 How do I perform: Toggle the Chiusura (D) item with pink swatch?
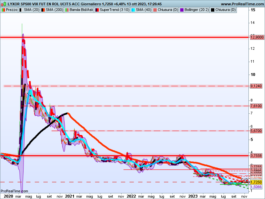tap(166, 10)
